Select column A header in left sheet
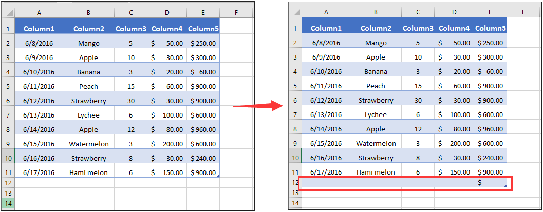543x212 pixels. [x=39, y=13]
